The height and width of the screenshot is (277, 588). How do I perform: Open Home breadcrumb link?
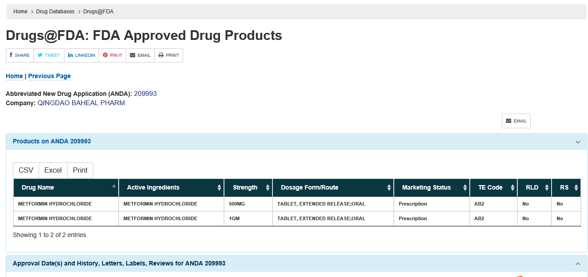point(20,12)
